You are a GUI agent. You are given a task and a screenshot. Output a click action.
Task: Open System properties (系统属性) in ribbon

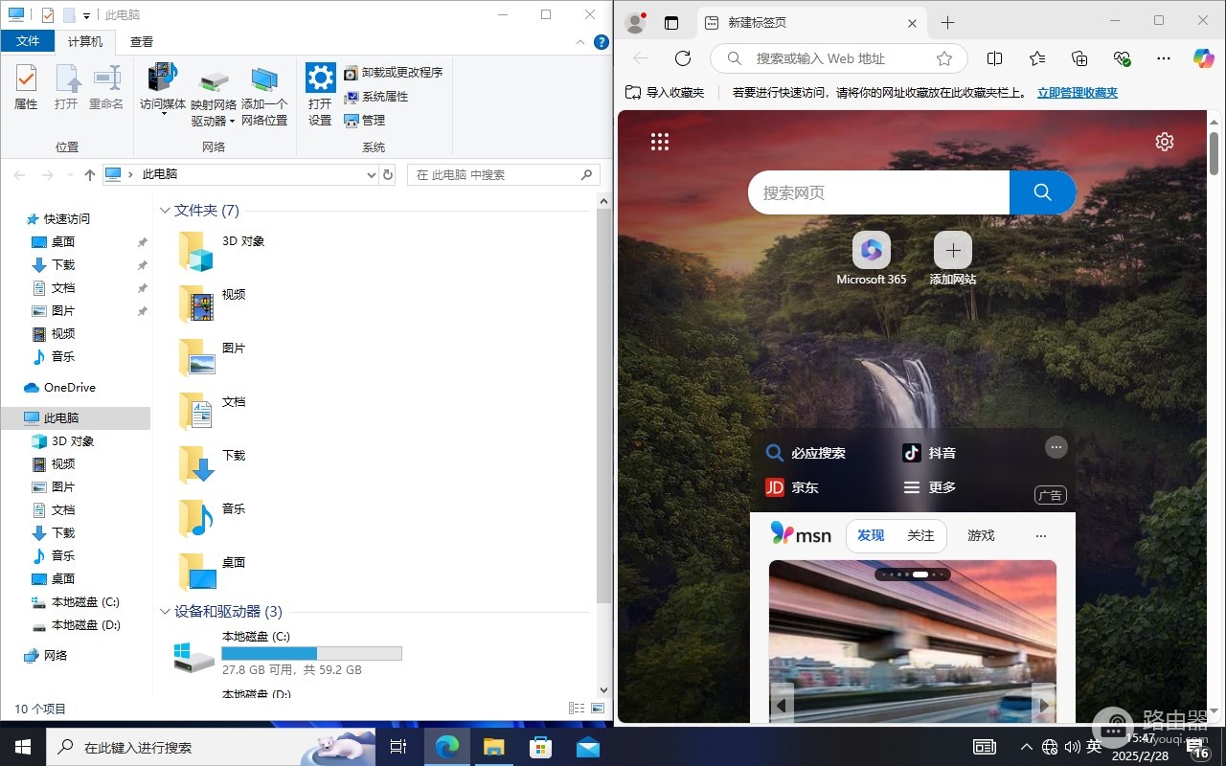375,97
